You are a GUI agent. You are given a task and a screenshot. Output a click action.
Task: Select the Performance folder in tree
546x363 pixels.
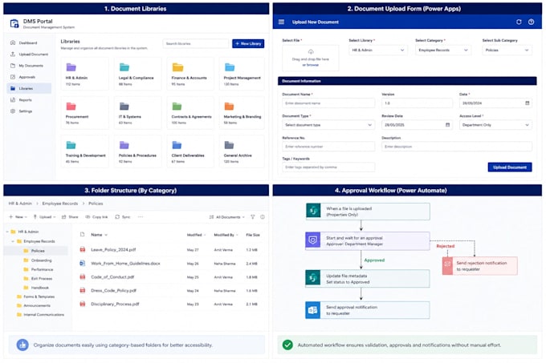39,269
